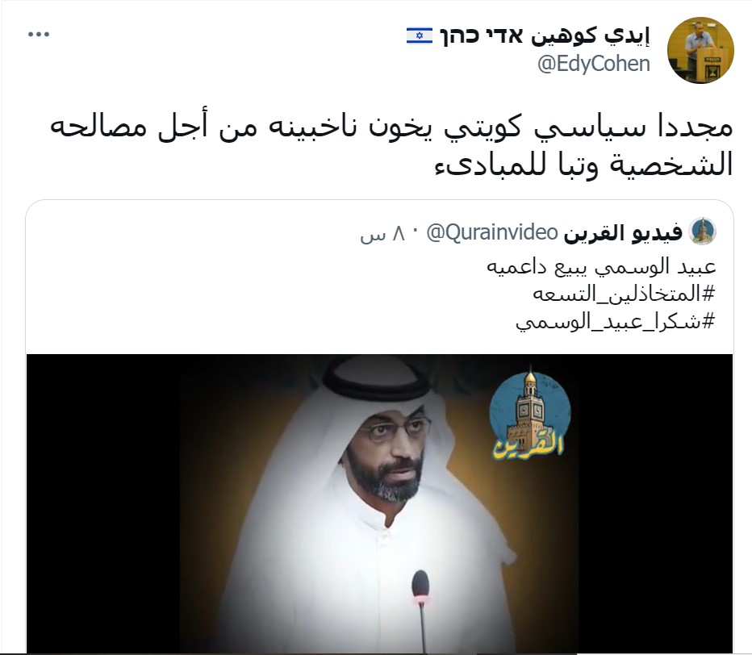The width and height of the screenshot is (752, 655).
Task: Select tweet line الشخصية وتبا للمبادىء
Action: 583,165
